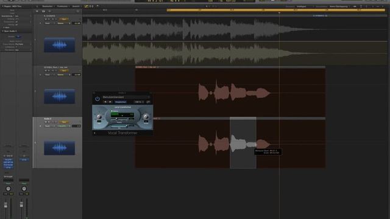Screen dimensions: 390x219
Task: Toggle the Robotize checkbox in Vocal Transformer
Action: pyautogui.click(x=112, y=111)
